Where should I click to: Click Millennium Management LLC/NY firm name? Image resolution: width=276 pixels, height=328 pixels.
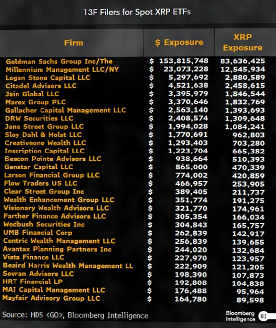tap(62, 69)
